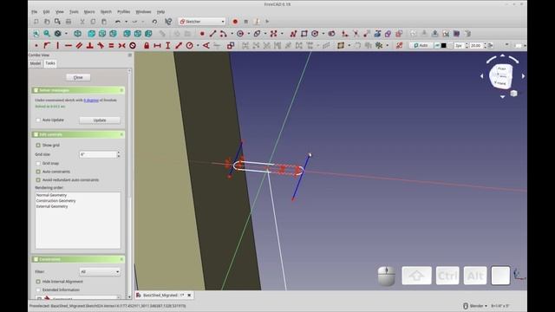Click the black line color swatch
This screenshot has width=555, height=312.
443,46
